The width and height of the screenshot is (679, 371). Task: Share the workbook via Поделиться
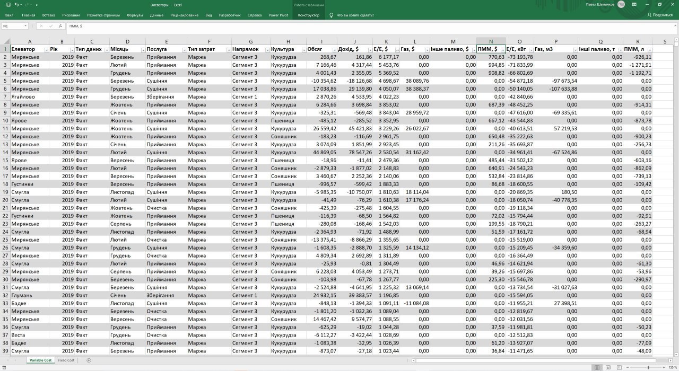[660, 15]
